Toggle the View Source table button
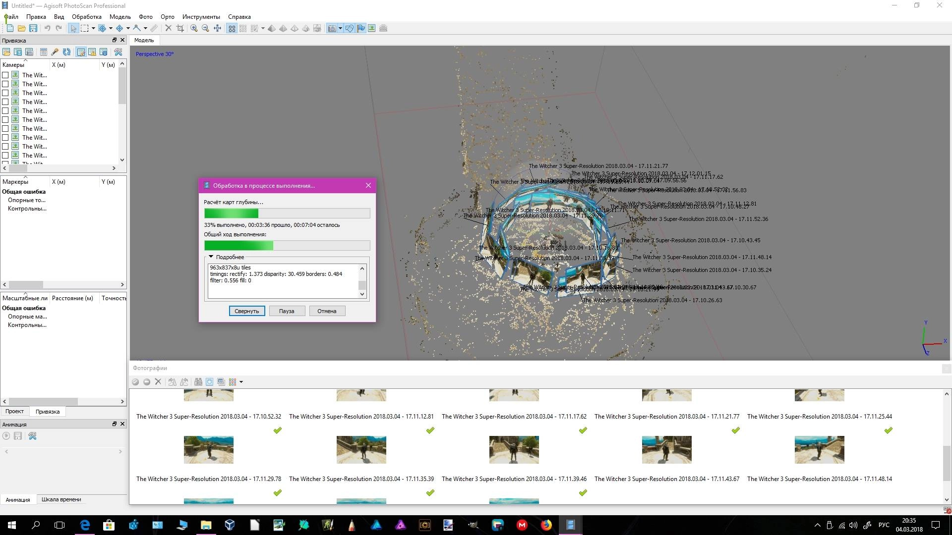The width and height of the screenshot is (952, 535). (x=81, y=52)
